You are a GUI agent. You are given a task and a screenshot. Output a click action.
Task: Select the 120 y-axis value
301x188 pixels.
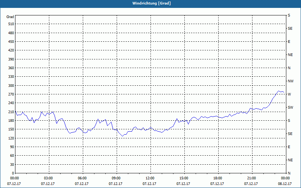tap(11, 138)
